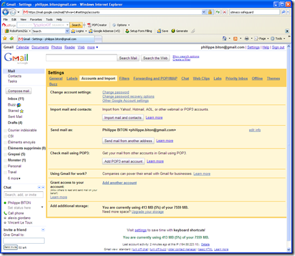Click the PDFCreator toolbar icon
This screenshot has width=295, height=256.
89,25
